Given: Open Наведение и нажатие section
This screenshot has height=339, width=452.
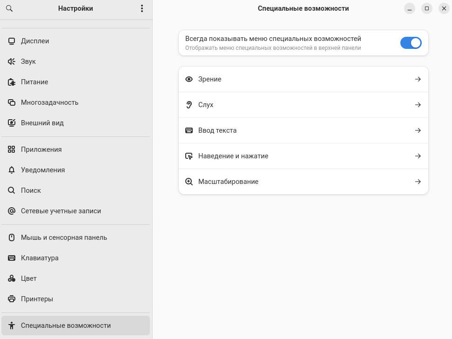Looking at the screenshot, I should [x=233, y=156].
